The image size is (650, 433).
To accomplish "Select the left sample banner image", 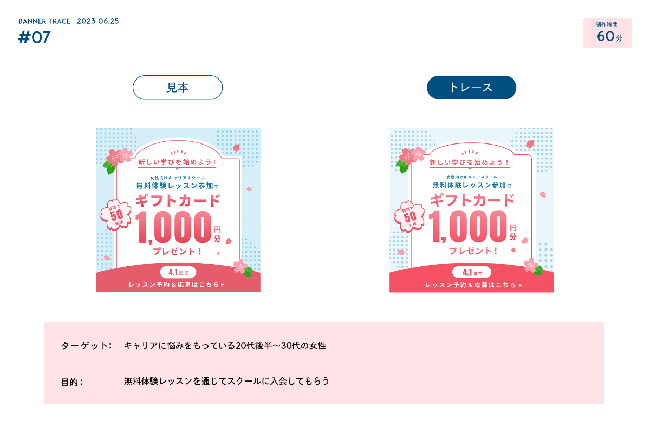I will point(178,210).
